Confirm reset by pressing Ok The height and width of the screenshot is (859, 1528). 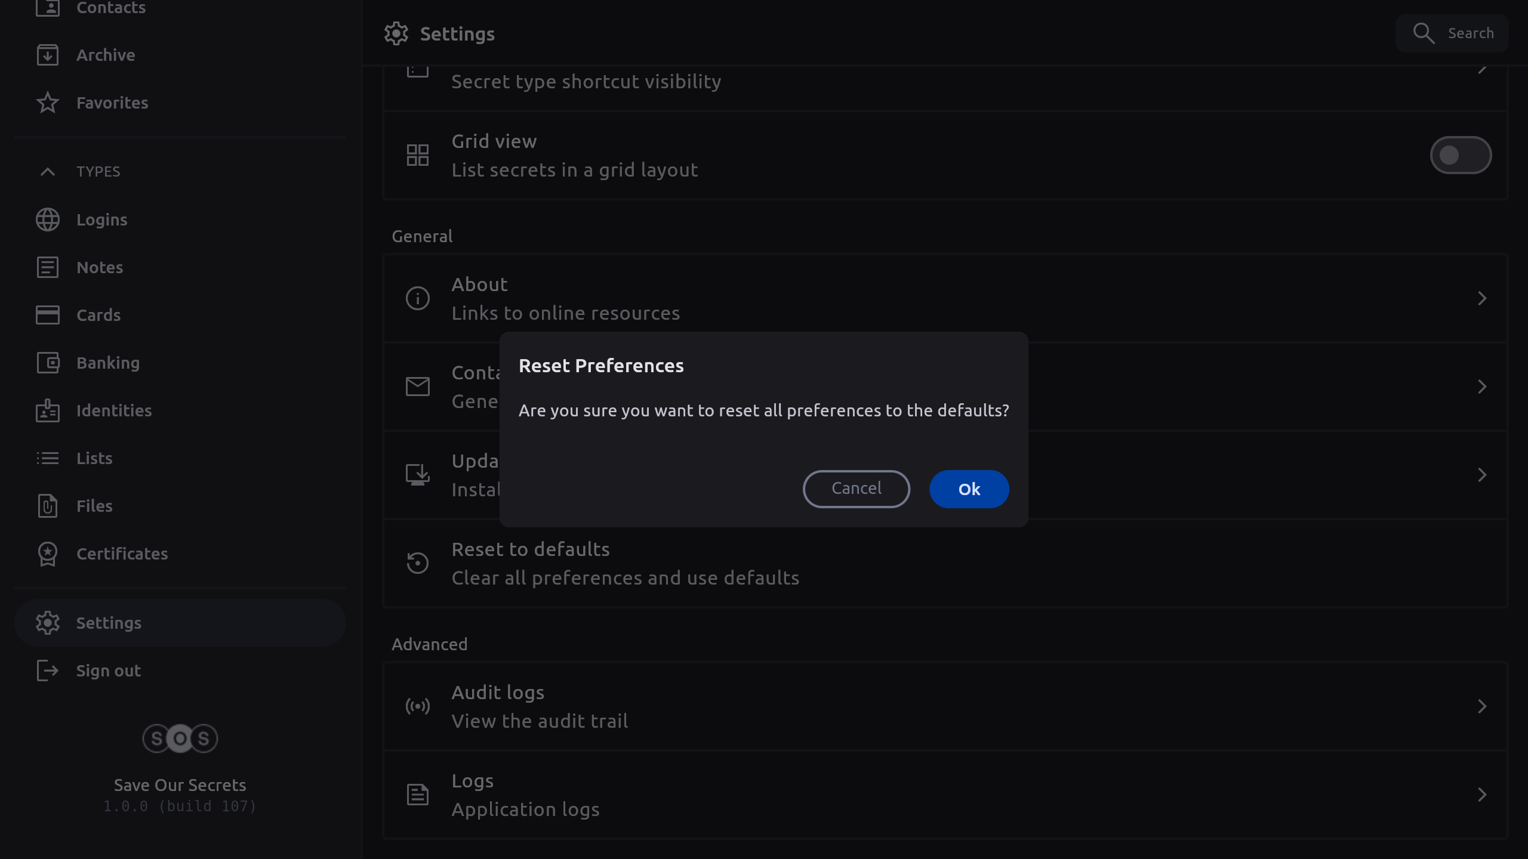[969, 489]
